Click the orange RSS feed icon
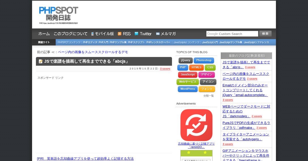The width and height of the screenshot is (308, 161). 120,34
